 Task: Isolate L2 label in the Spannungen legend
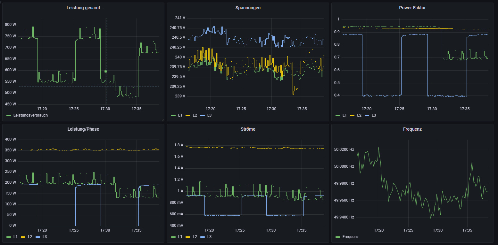(195, 115)
